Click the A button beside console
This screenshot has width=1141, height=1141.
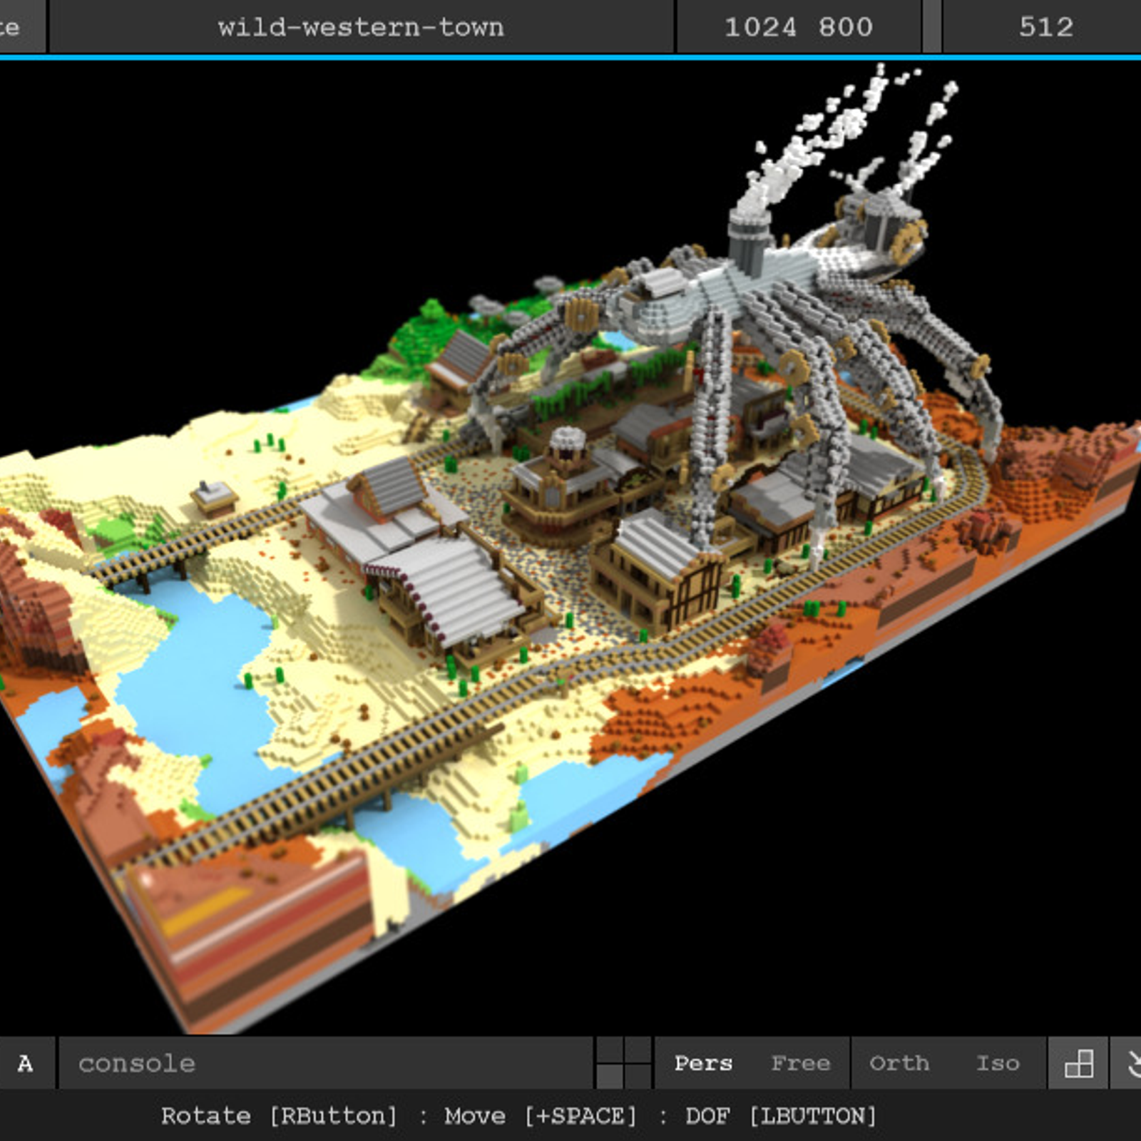[26, 1063]
